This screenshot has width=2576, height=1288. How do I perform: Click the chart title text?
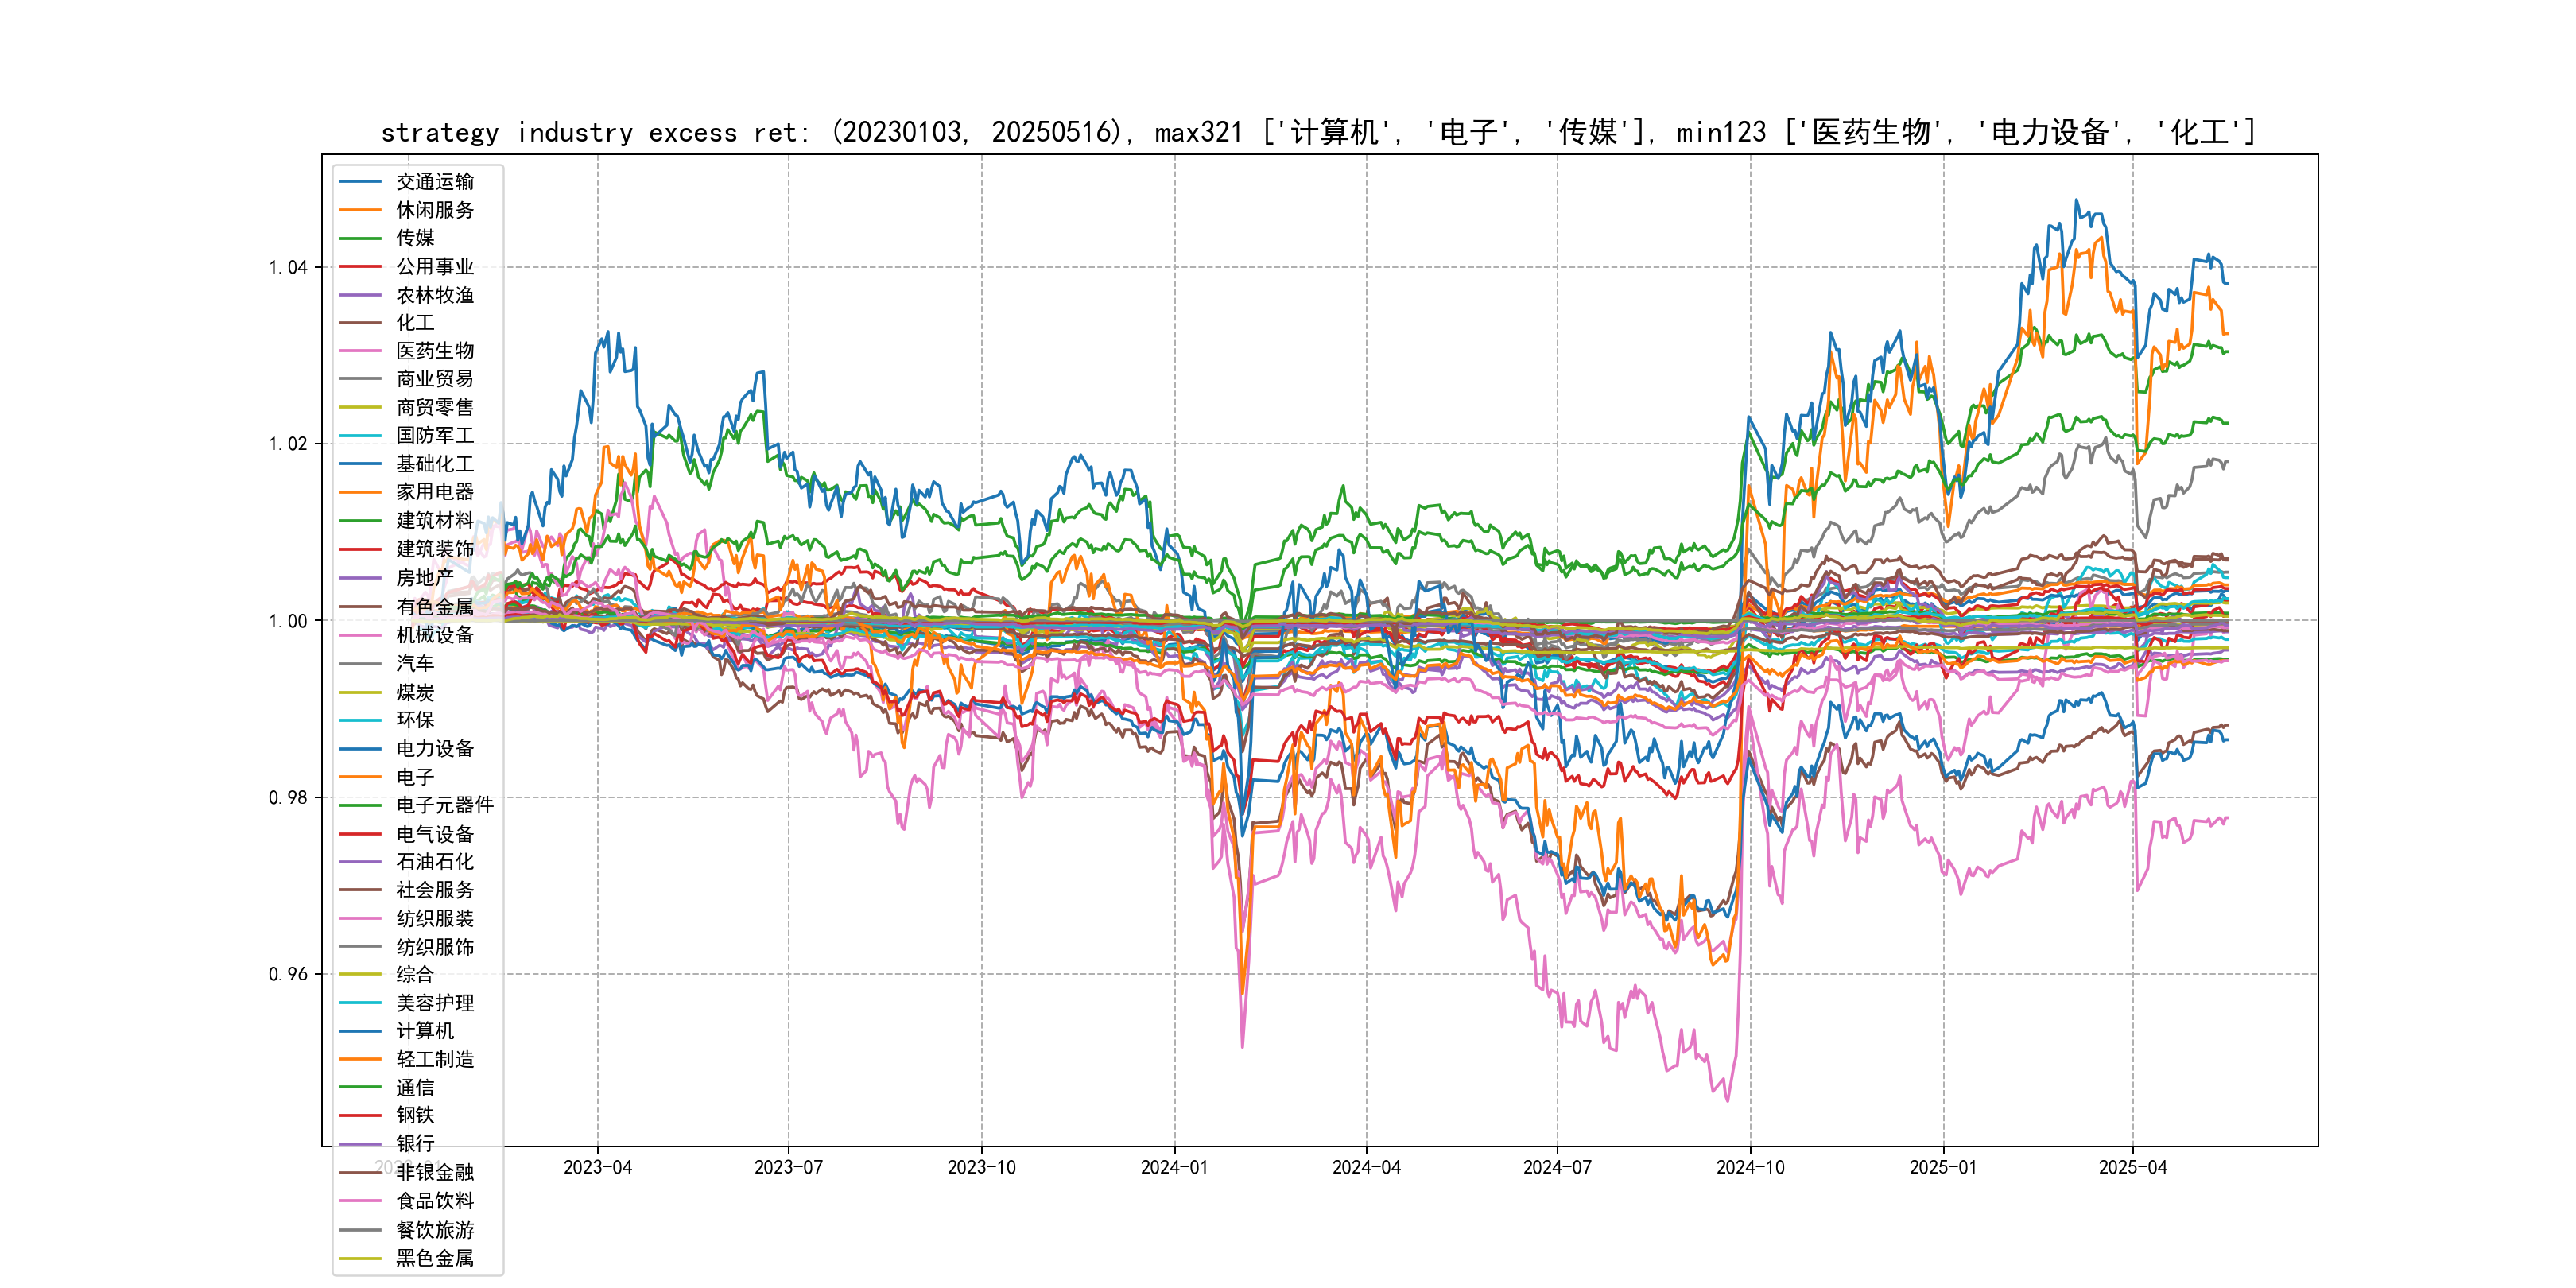coord(1318,132)
